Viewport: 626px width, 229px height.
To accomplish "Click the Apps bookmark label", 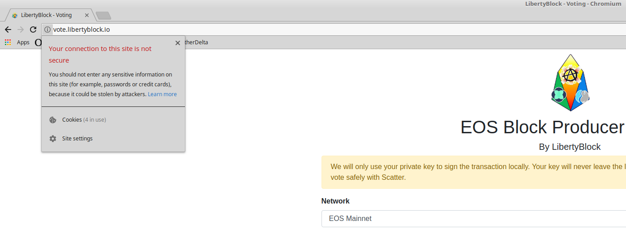I will [x=23, y=42].
